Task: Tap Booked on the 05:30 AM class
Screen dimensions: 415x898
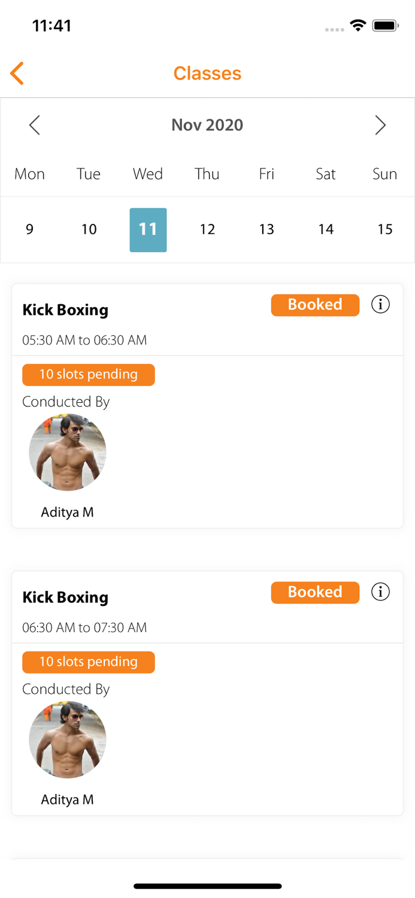Action: (x=315, y=305)
